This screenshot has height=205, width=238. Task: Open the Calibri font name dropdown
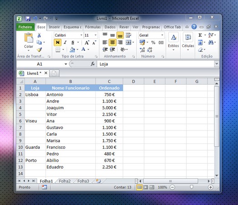(x=81, y=35)
